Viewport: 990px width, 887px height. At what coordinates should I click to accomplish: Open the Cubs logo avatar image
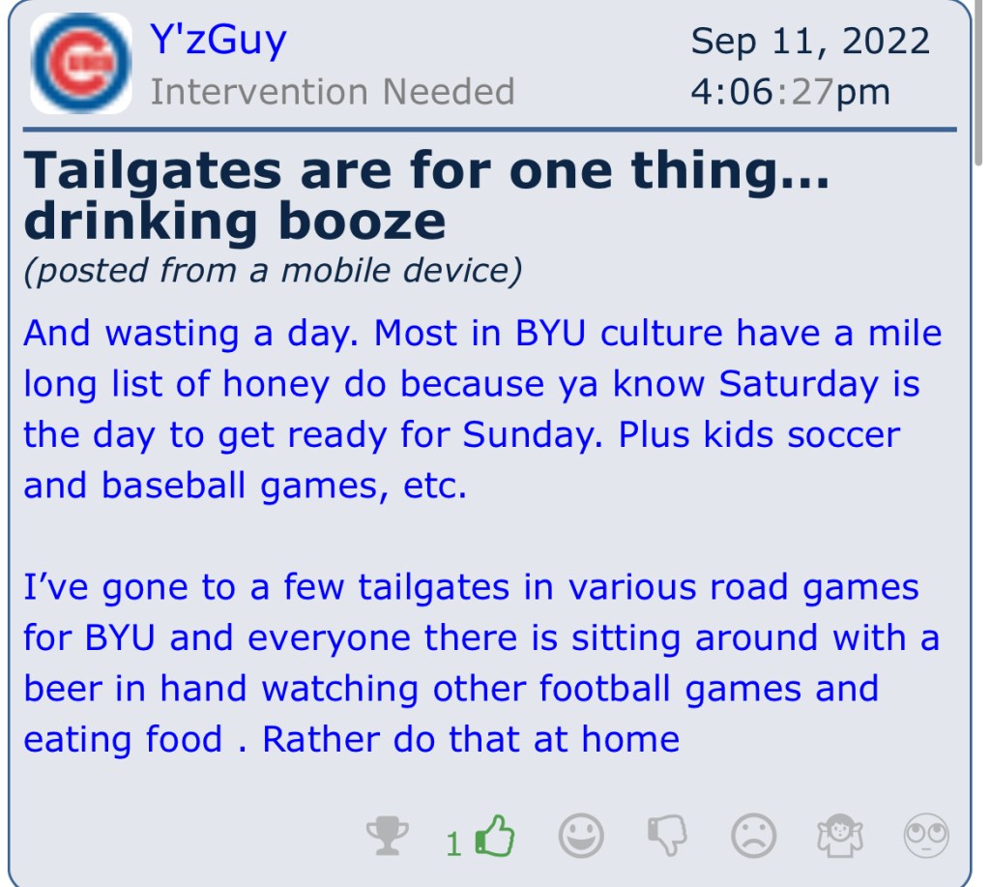tap(80, 63)
